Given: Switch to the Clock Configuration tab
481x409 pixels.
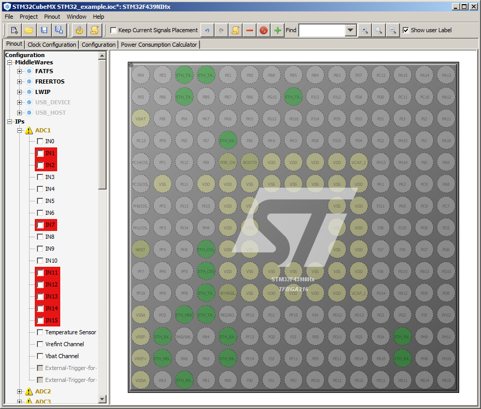Looking at the screenshot, I should click(x=52, y=45).
